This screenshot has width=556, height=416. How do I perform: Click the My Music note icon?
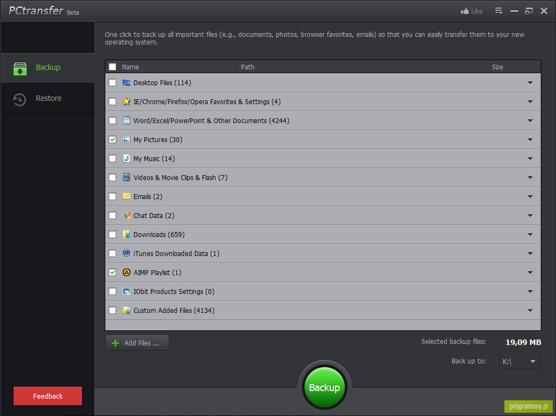[126, 158]
